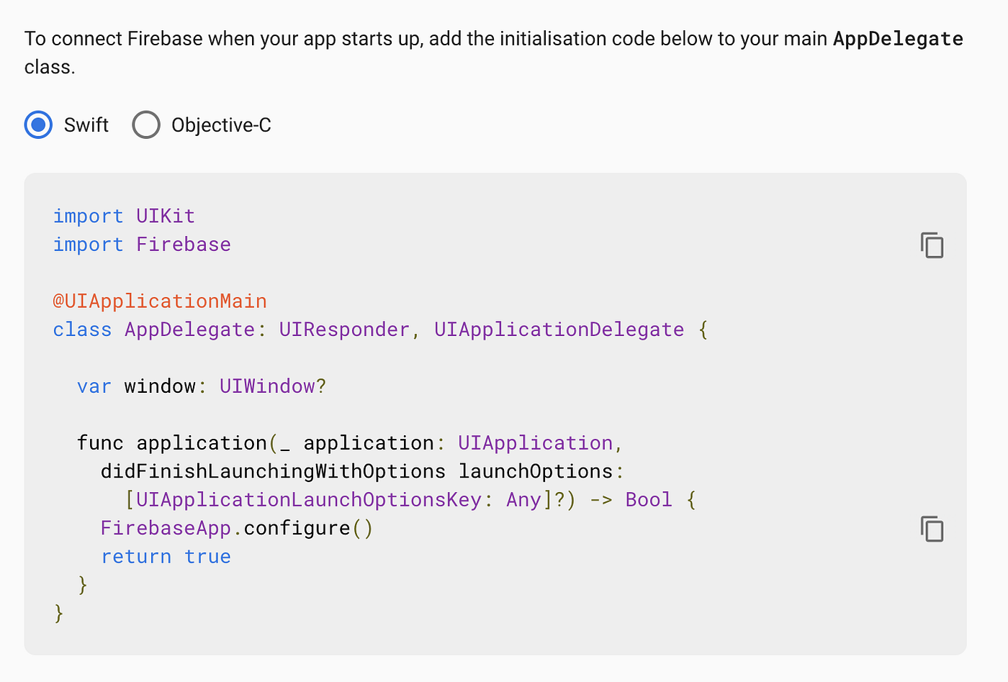Click the copy icon beside FirebaseApp.configure()

[x=932, y=529]
